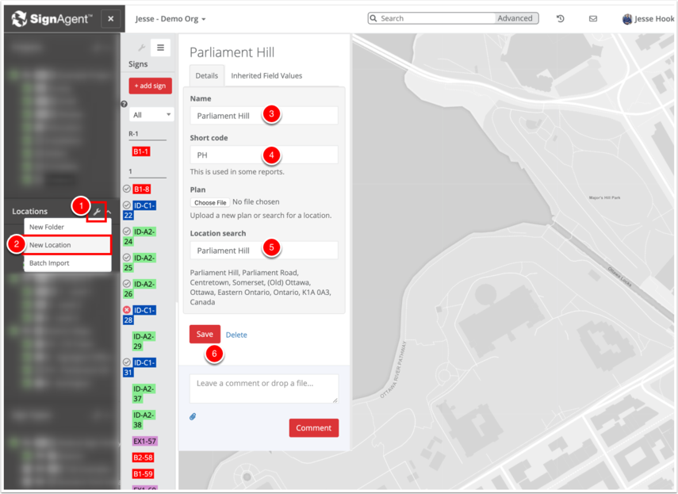Viewport: 678px width, 494px height.
Task: Open the Jesse Hook user menu
Action: click(648, 18)
